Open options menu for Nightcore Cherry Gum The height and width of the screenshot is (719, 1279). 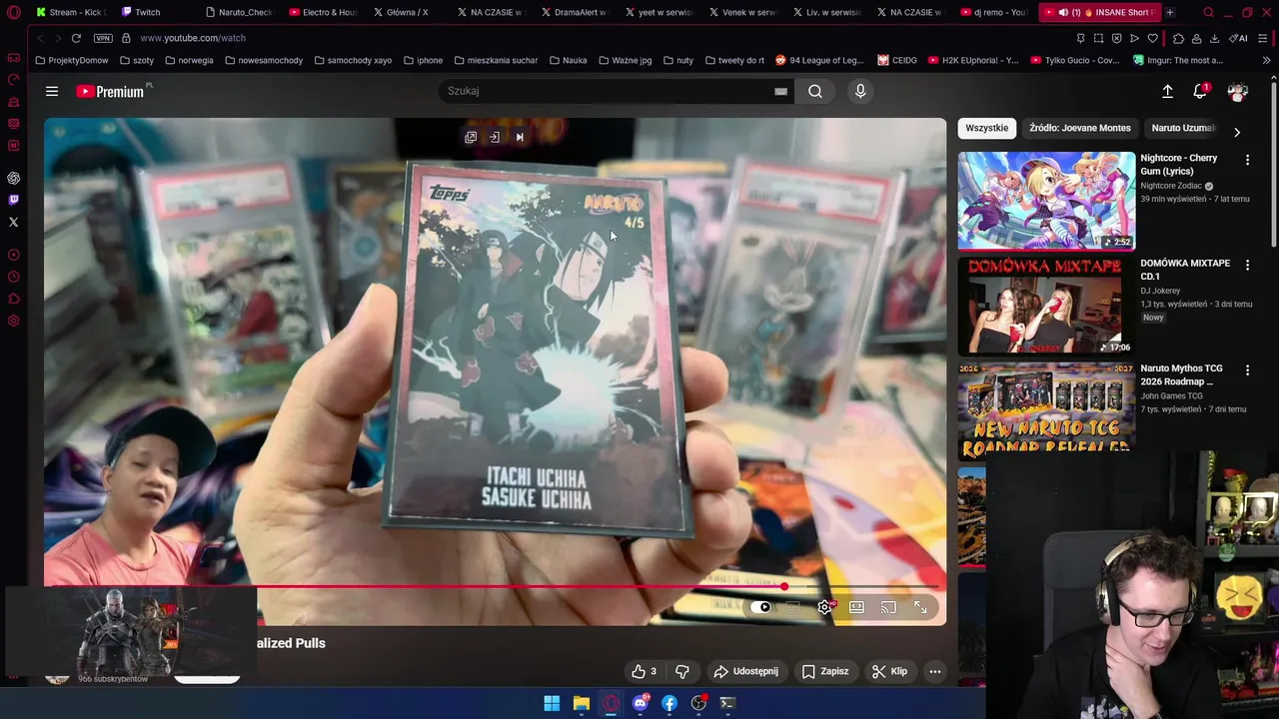(x=1247, y=160)
